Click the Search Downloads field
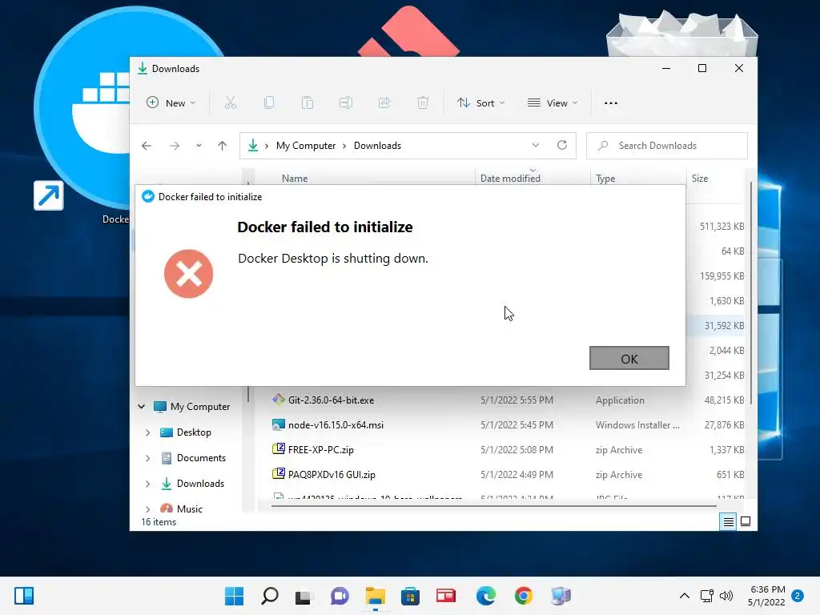This screenshot has width=820, height=615. 667,146
